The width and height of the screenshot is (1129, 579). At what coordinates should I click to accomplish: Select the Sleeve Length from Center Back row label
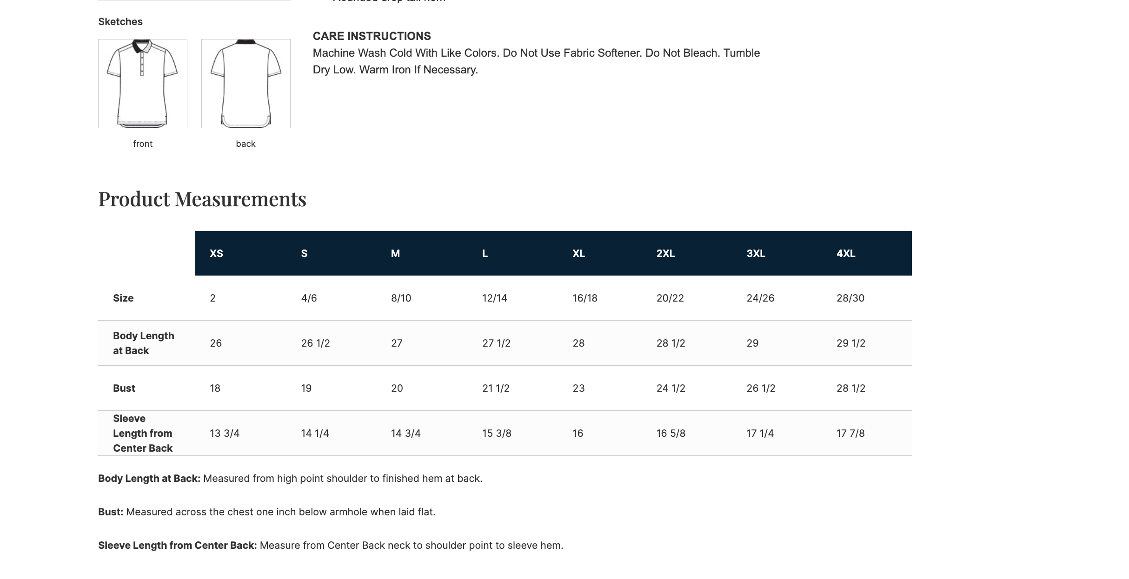142,434
